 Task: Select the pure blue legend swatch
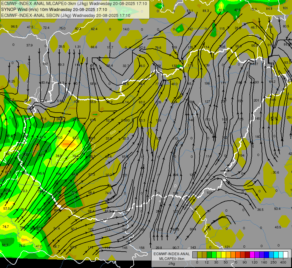pyautogui.click(x=266, y=255)
